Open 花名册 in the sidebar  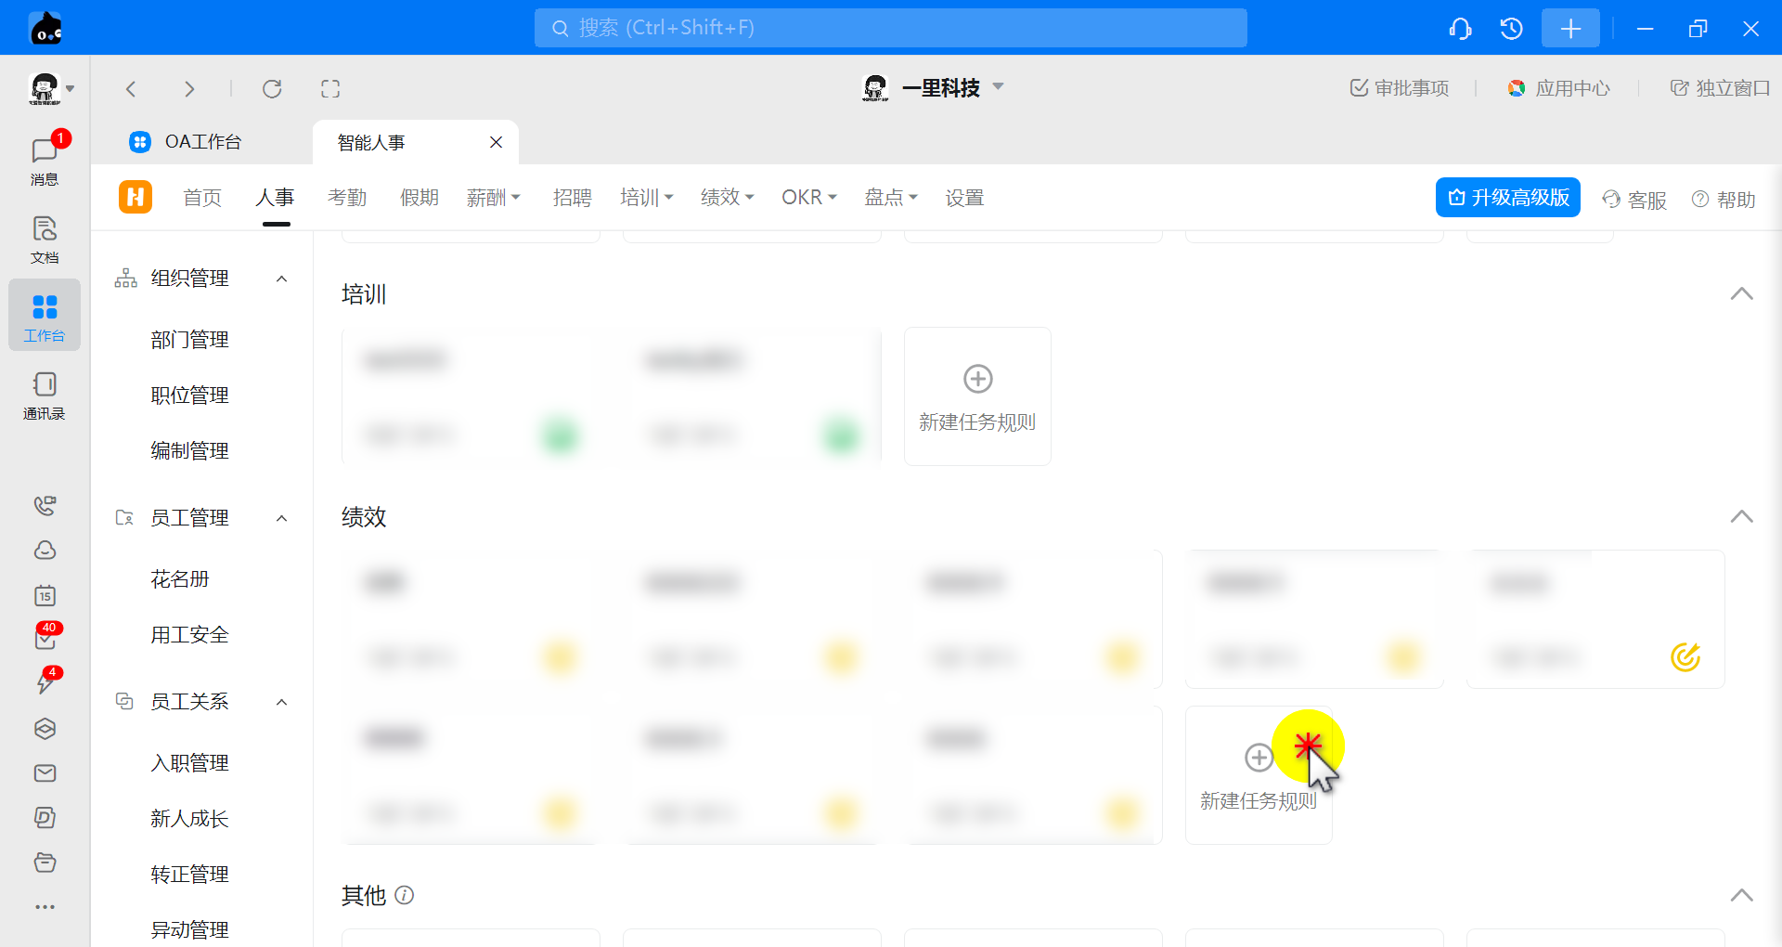coord(180,579)
